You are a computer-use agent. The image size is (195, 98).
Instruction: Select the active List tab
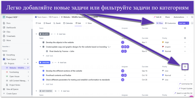click(78, 23)
